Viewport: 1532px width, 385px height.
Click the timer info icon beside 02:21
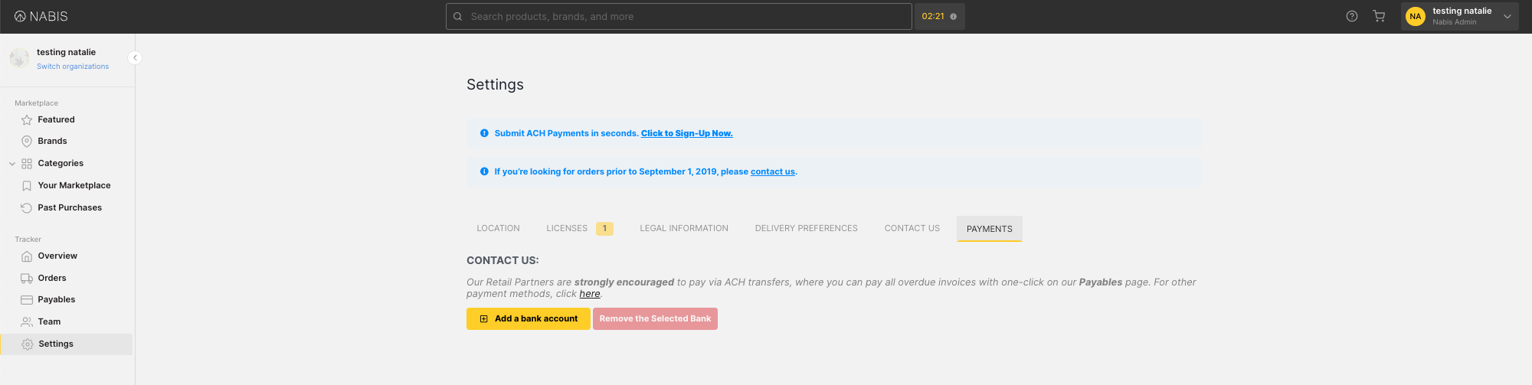tap(953, 17)
